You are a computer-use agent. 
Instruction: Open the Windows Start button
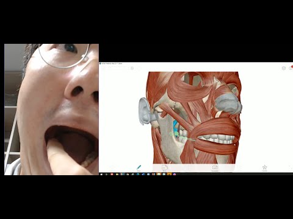click(101, 174)
